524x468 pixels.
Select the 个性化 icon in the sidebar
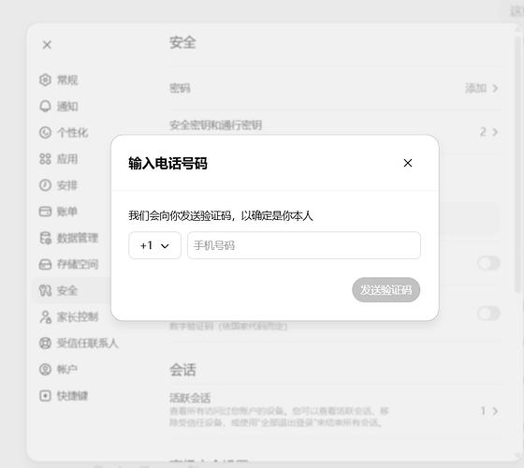pos(45,132)
